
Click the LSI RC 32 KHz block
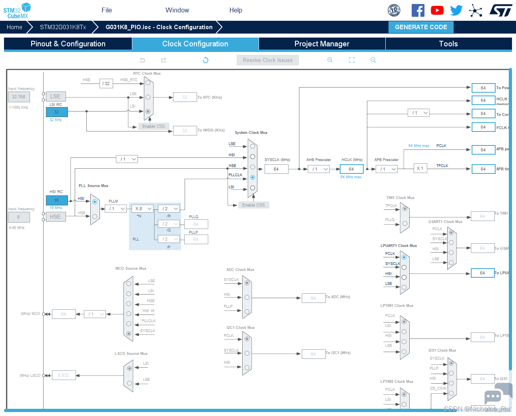(x=57, y=112)
